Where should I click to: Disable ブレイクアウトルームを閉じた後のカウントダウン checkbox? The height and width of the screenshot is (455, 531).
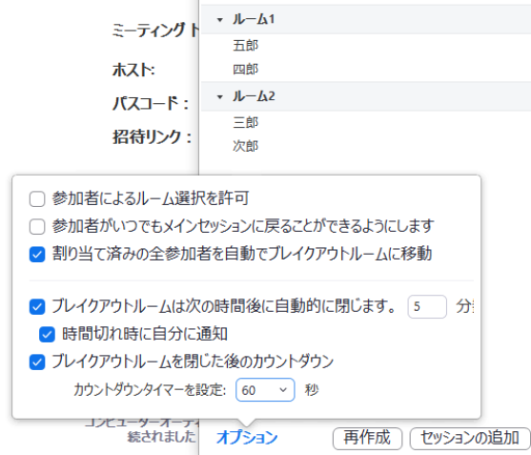click(x=37, y=362)
